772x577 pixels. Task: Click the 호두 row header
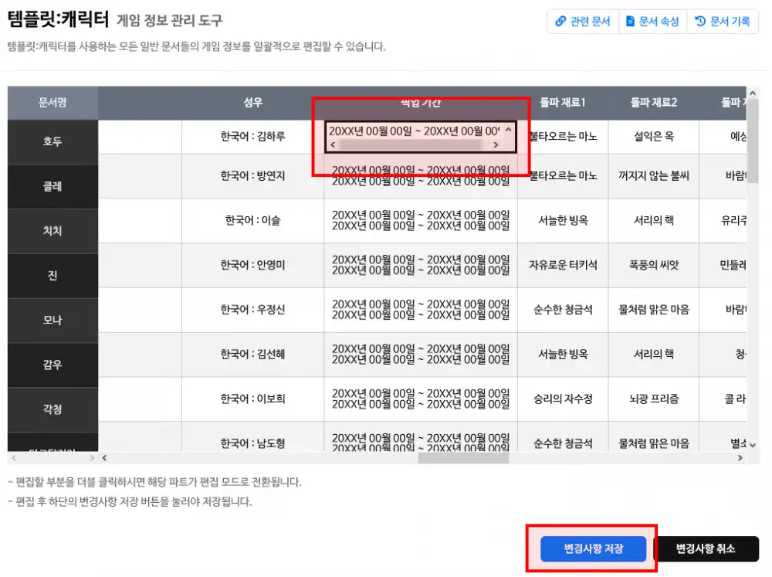(52, 142)
